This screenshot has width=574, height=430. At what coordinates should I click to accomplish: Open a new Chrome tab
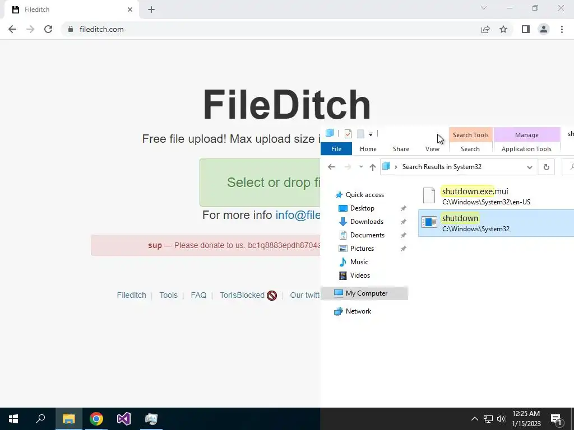click(151, 10)
